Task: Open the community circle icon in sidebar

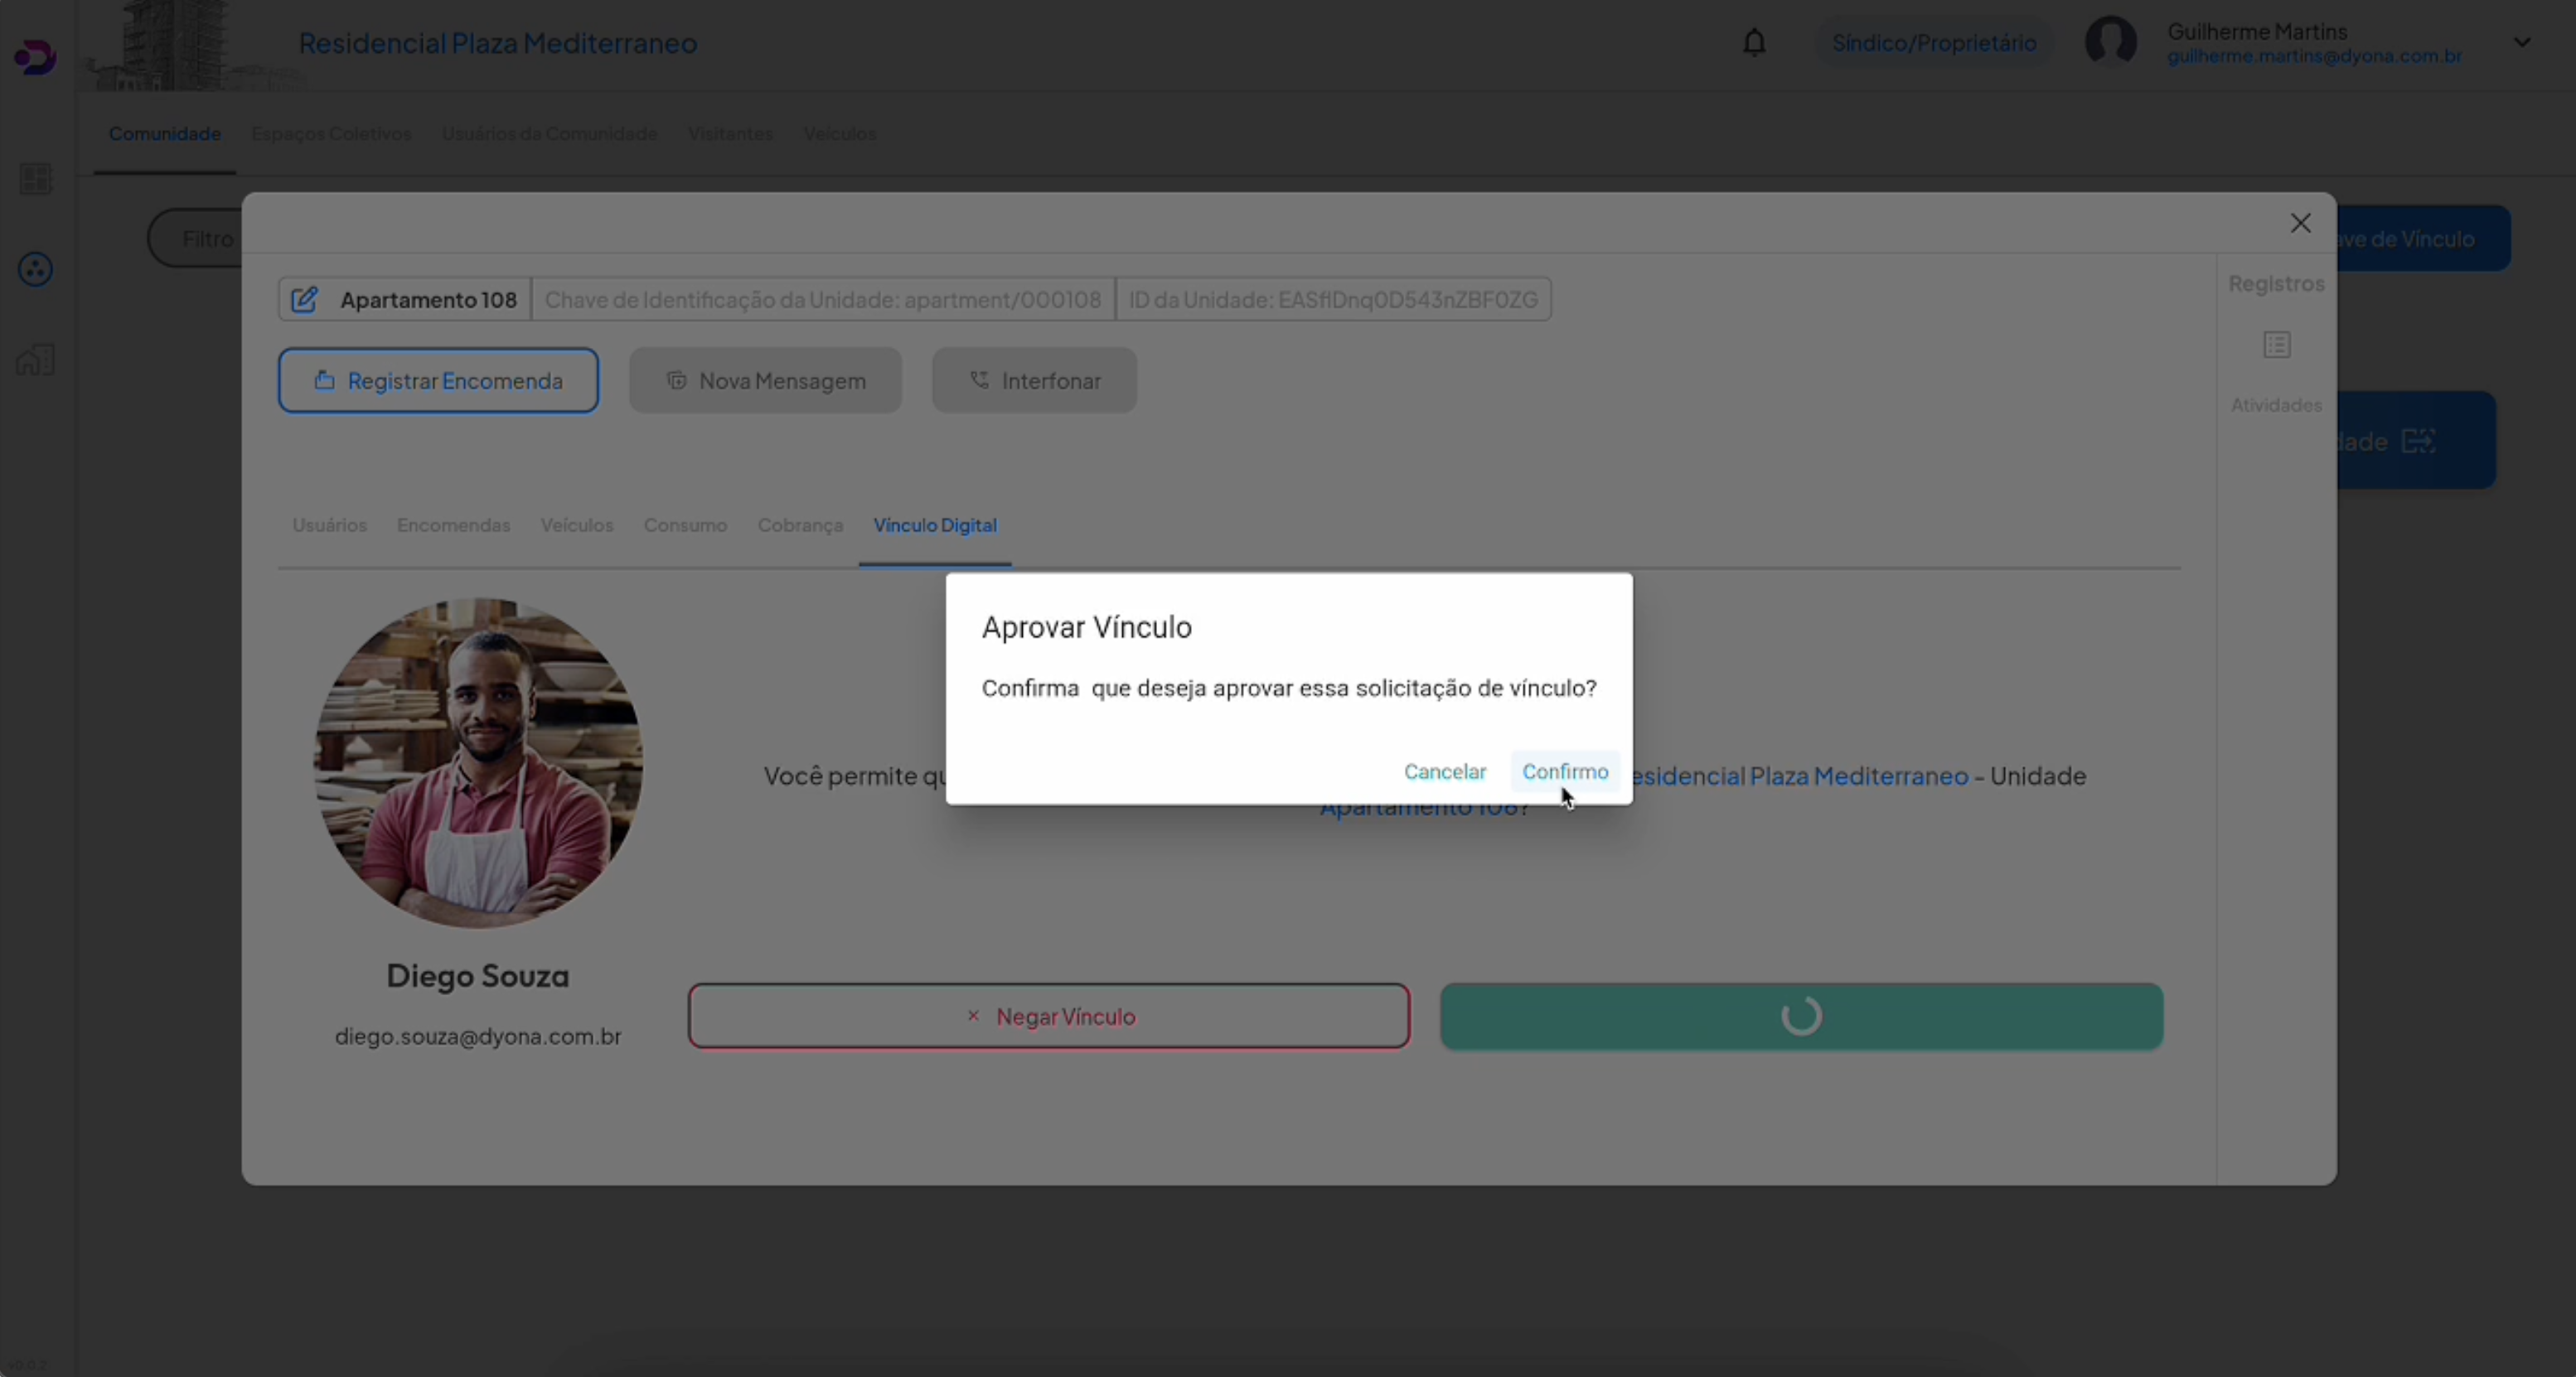Action: (x=36, y=268)
